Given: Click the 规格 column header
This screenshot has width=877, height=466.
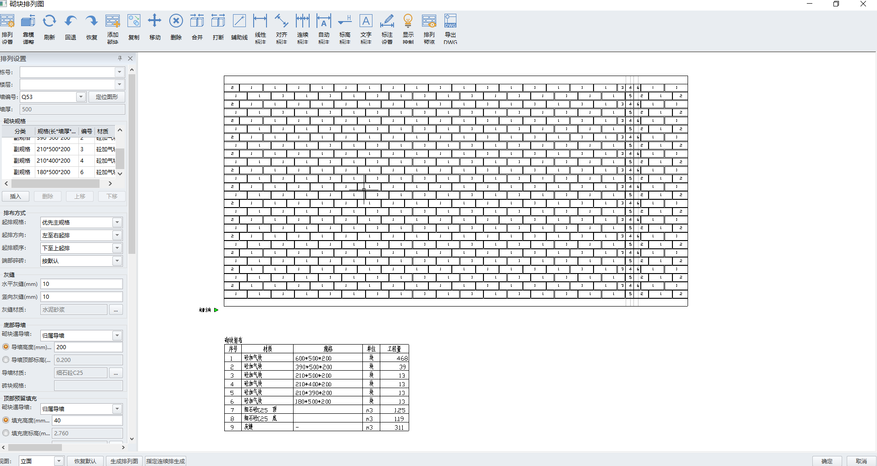Looking at the screenshot, I should 57,131.
